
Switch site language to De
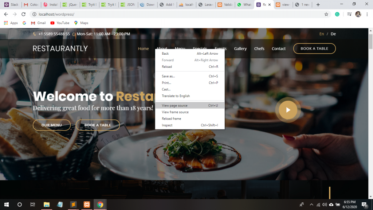333,34
